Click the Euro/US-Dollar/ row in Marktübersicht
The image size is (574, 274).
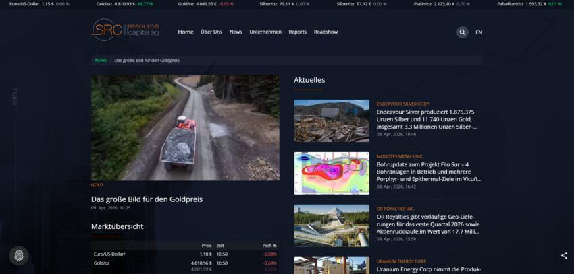(185, 254)
